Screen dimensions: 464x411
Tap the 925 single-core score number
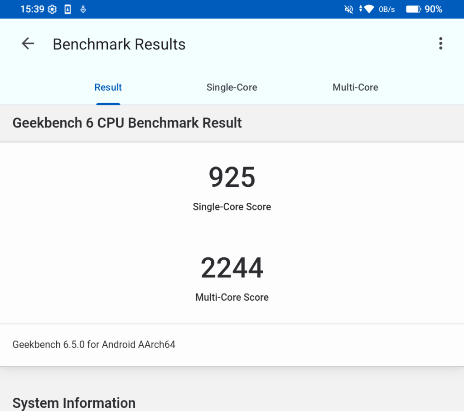click(x=232, y=177)
